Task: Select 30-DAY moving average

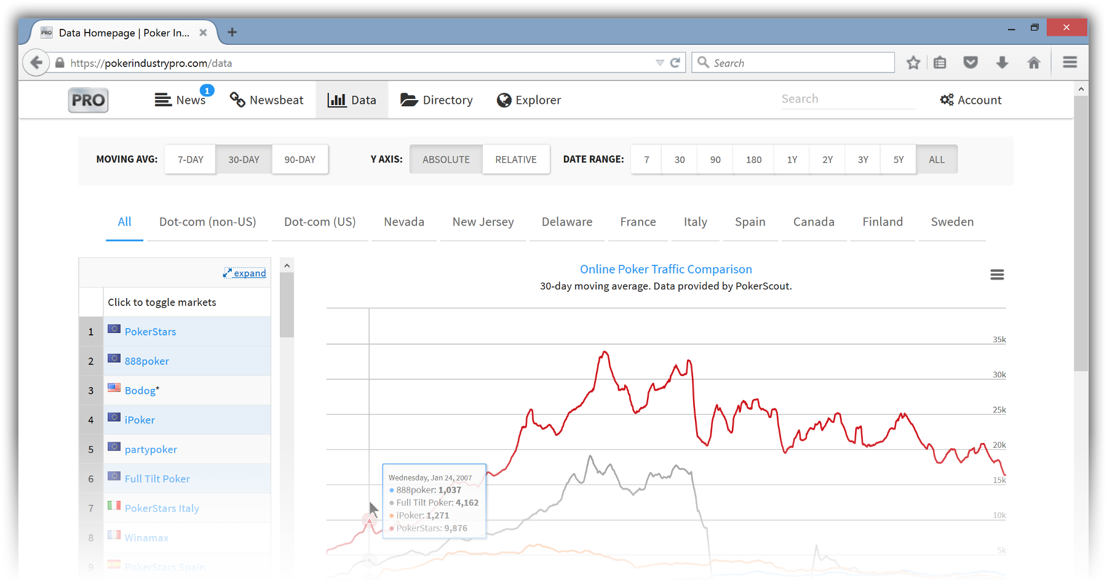Action: click(x=244, y=159)
